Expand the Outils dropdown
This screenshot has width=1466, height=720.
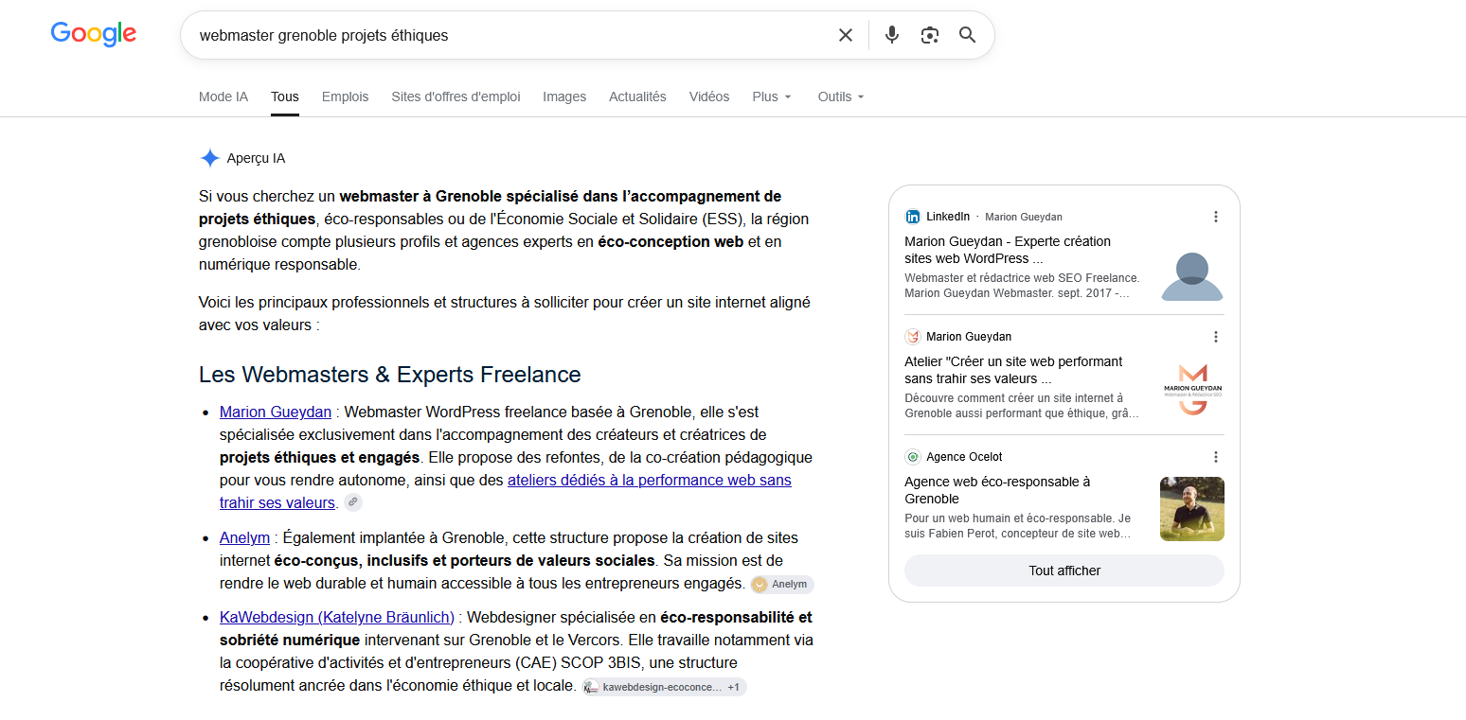coord(841,97)
